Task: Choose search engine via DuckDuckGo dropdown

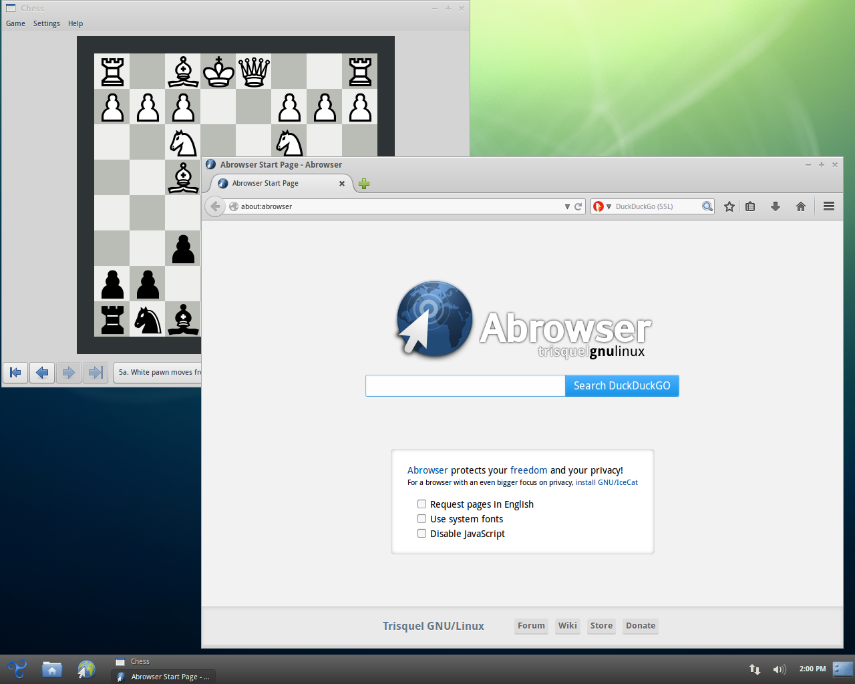Action: click(603, 206)
